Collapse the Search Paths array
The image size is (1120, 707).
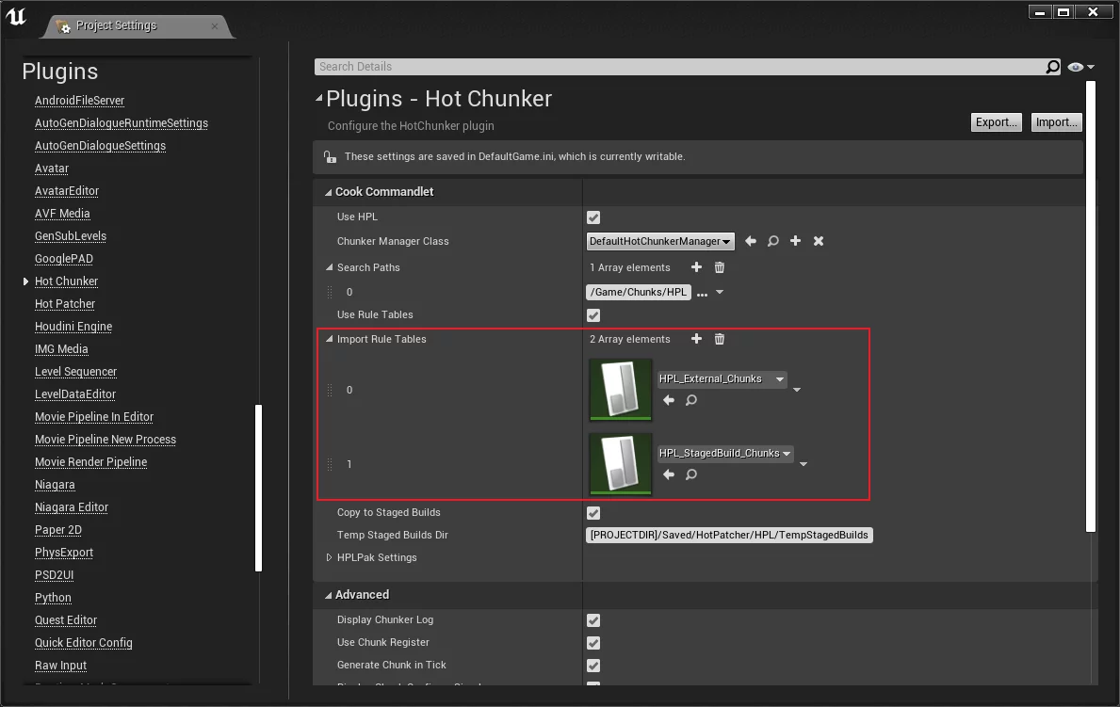(x=330, y=267)
